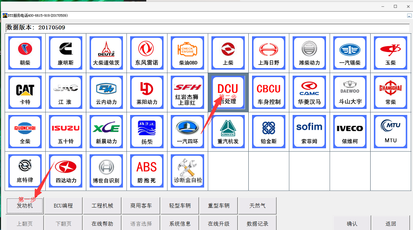Click the 语言选择 language button

click(x=141, y=223)
